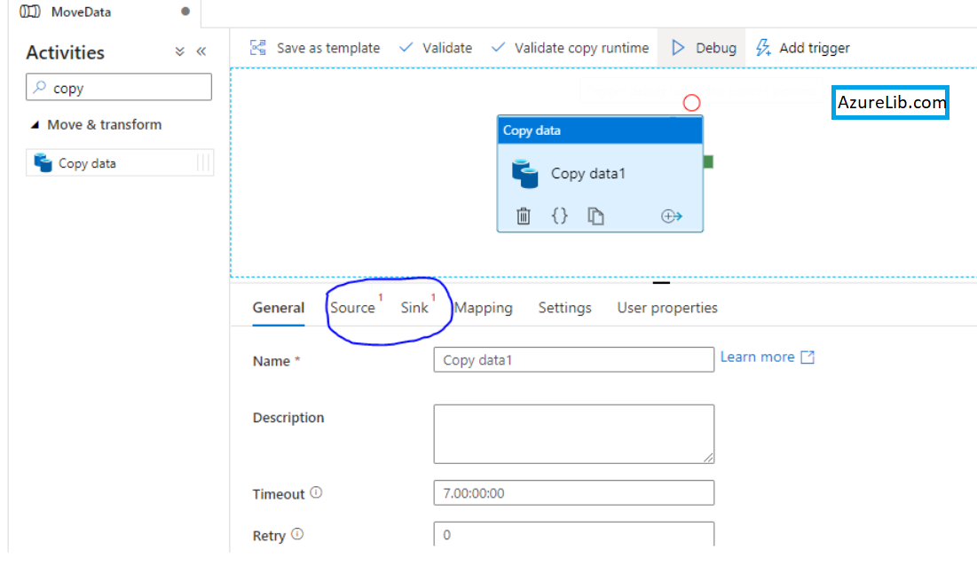Click the red breakpoint circle on Copy data1
This screenshot has width=977, height=566.
click(x=691, y=103)
